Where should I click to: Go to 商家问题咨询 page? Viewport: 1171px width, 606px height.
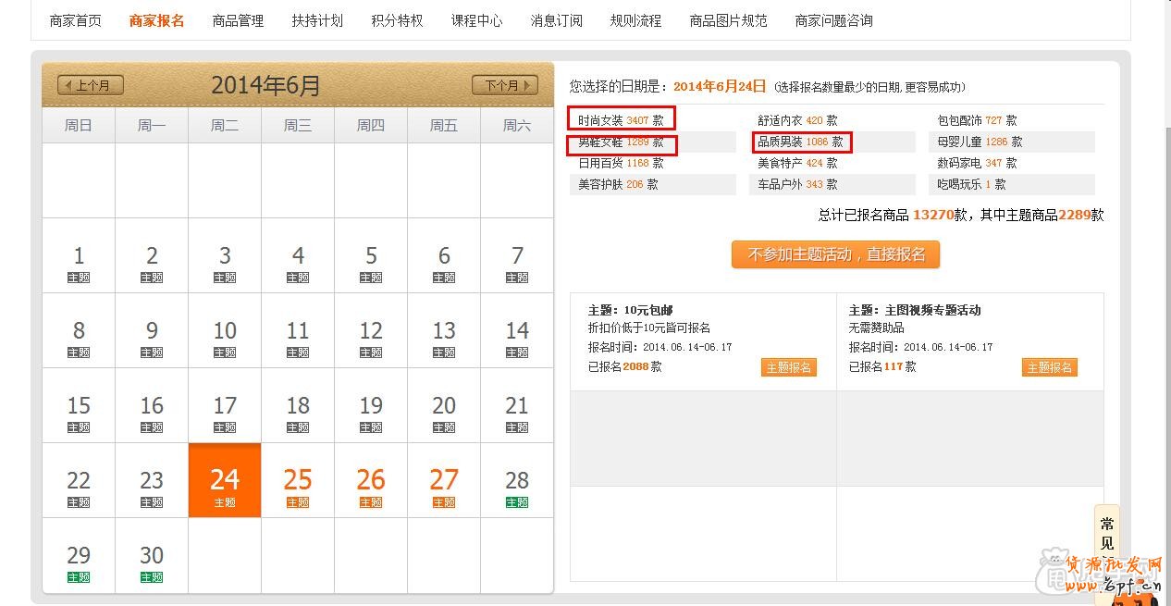pos(833,20)
